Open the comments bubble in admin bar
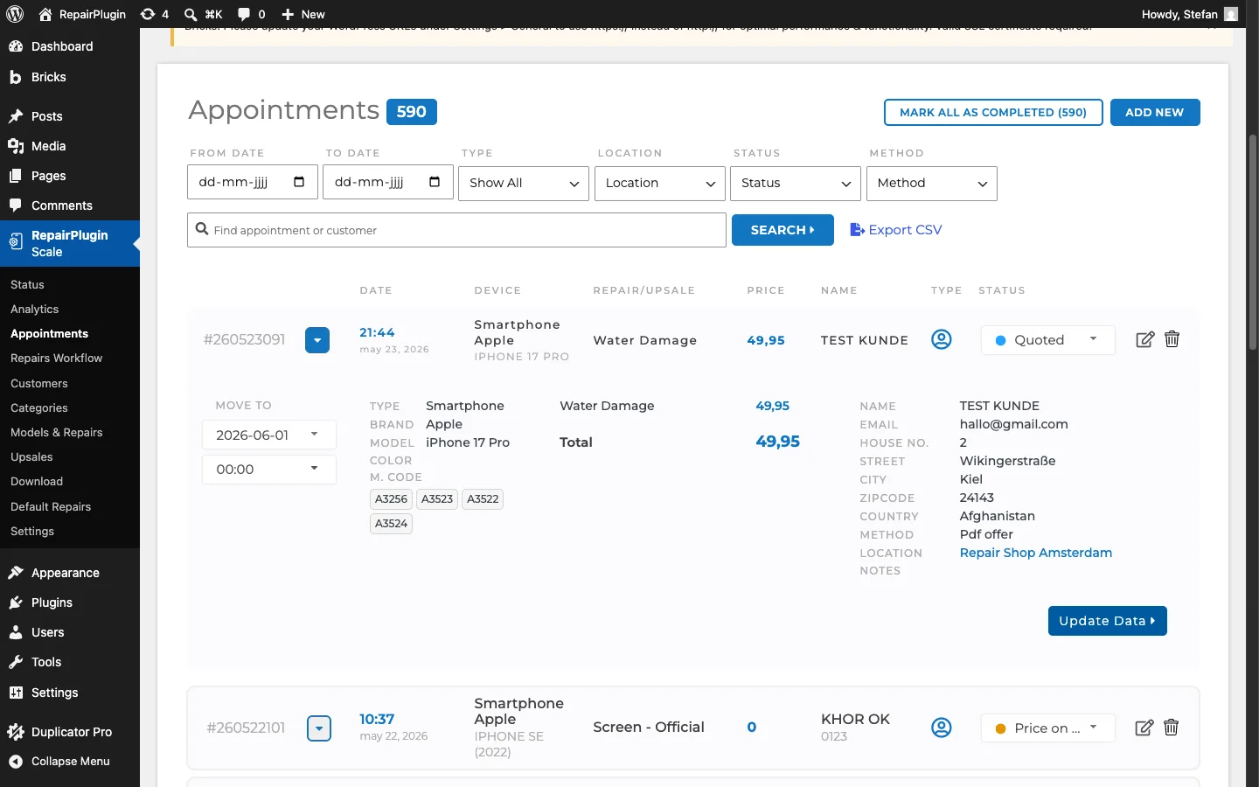1259x787 pixels. tap(244, 14)
